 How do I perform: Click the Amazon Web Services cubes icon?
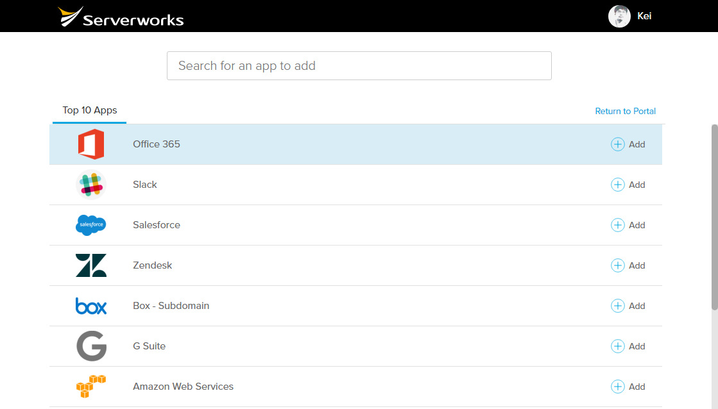[x=91, y=387]
